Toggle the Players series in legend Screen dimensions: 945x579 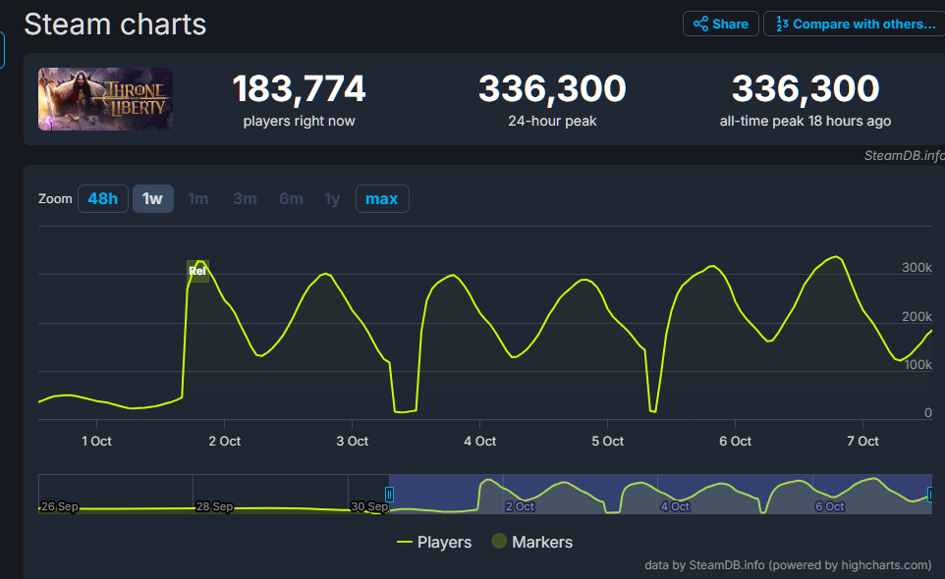coord(434,542)
